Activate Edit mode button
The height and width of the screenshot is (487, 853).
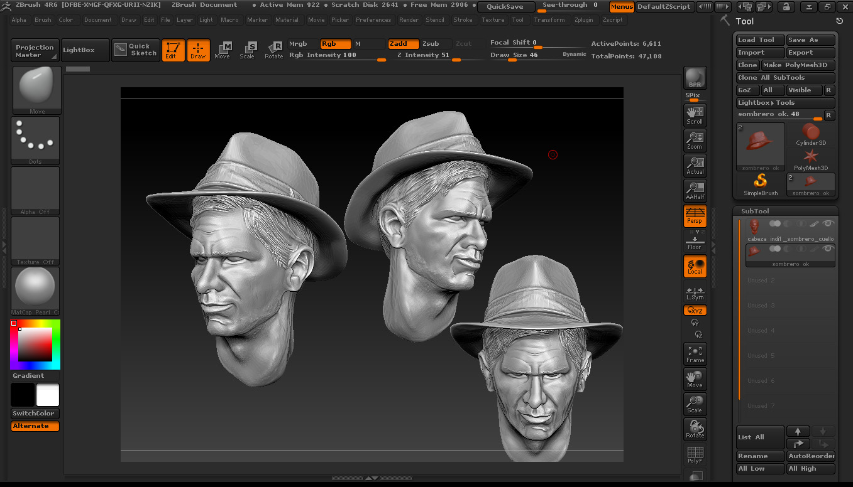click(x=173, y=50)
